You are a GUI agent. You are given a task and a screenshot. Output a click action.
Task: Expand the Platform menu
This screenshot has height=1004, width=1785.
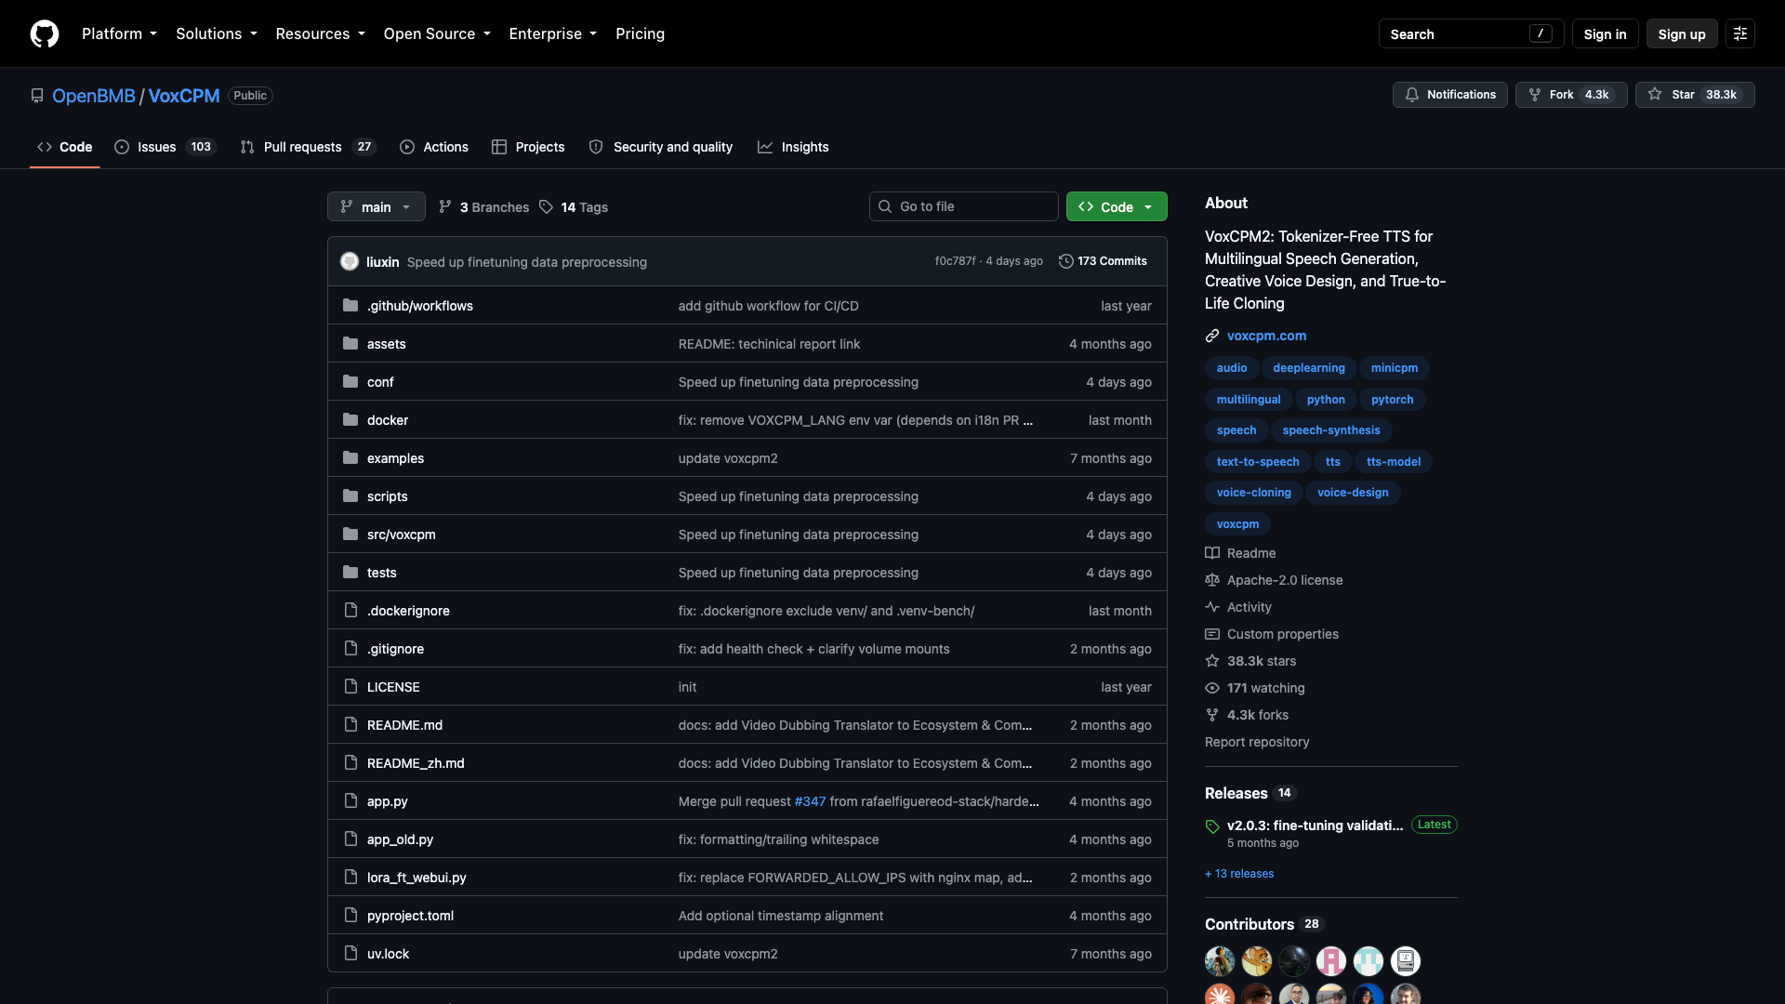(x=120, y=33)
